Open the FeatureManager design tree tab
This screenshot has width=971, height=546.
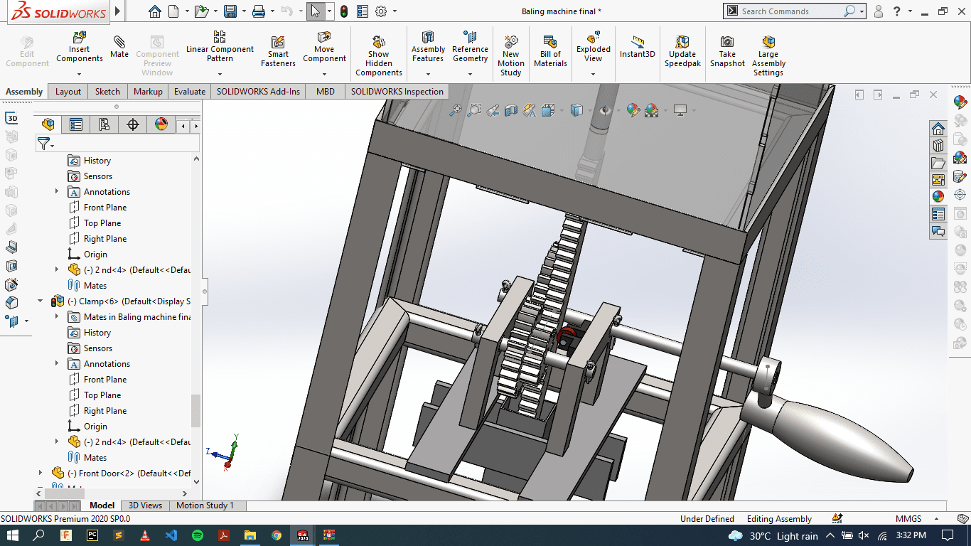click(x=48, y=125)
